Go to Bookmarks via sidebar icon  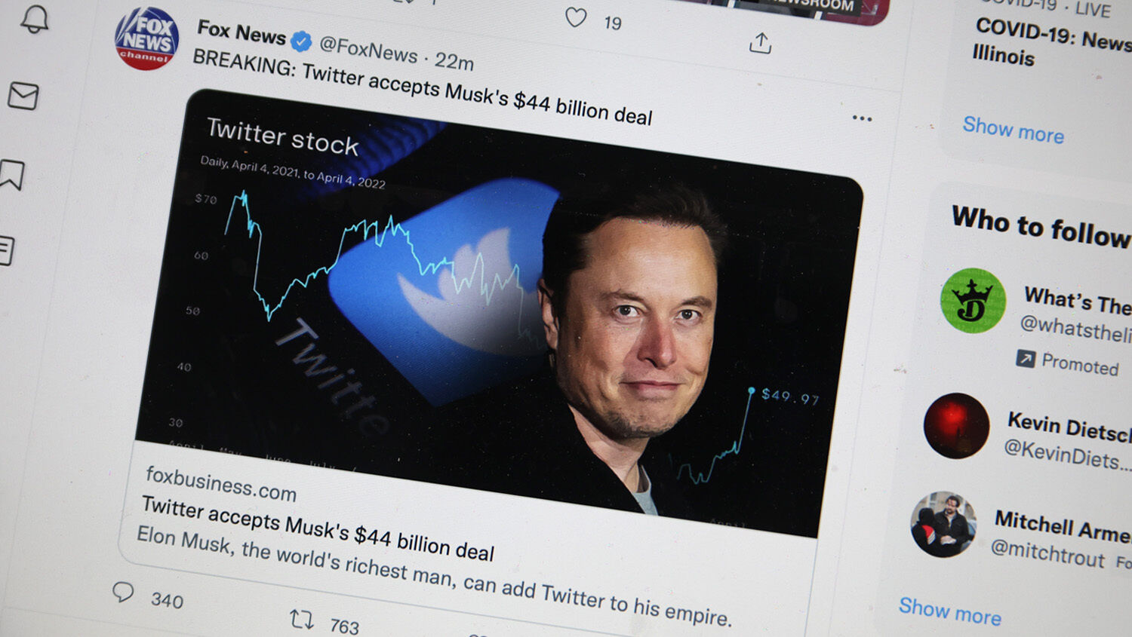click(12, 175)
